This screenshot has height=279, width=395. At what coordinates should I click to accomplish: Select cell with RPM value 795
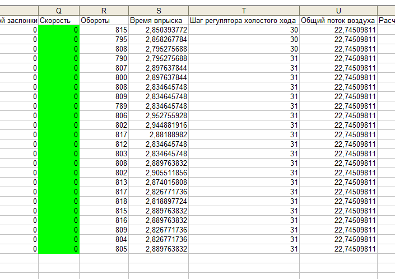coord(104,40)
